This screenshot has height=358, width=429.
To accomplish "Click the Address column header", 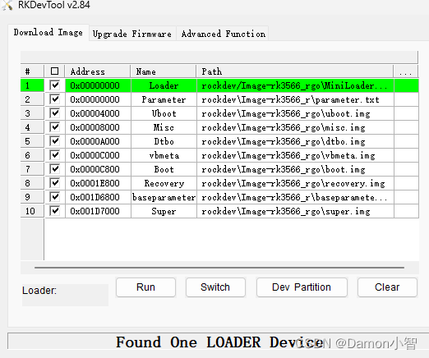I will tap(98, 71).
